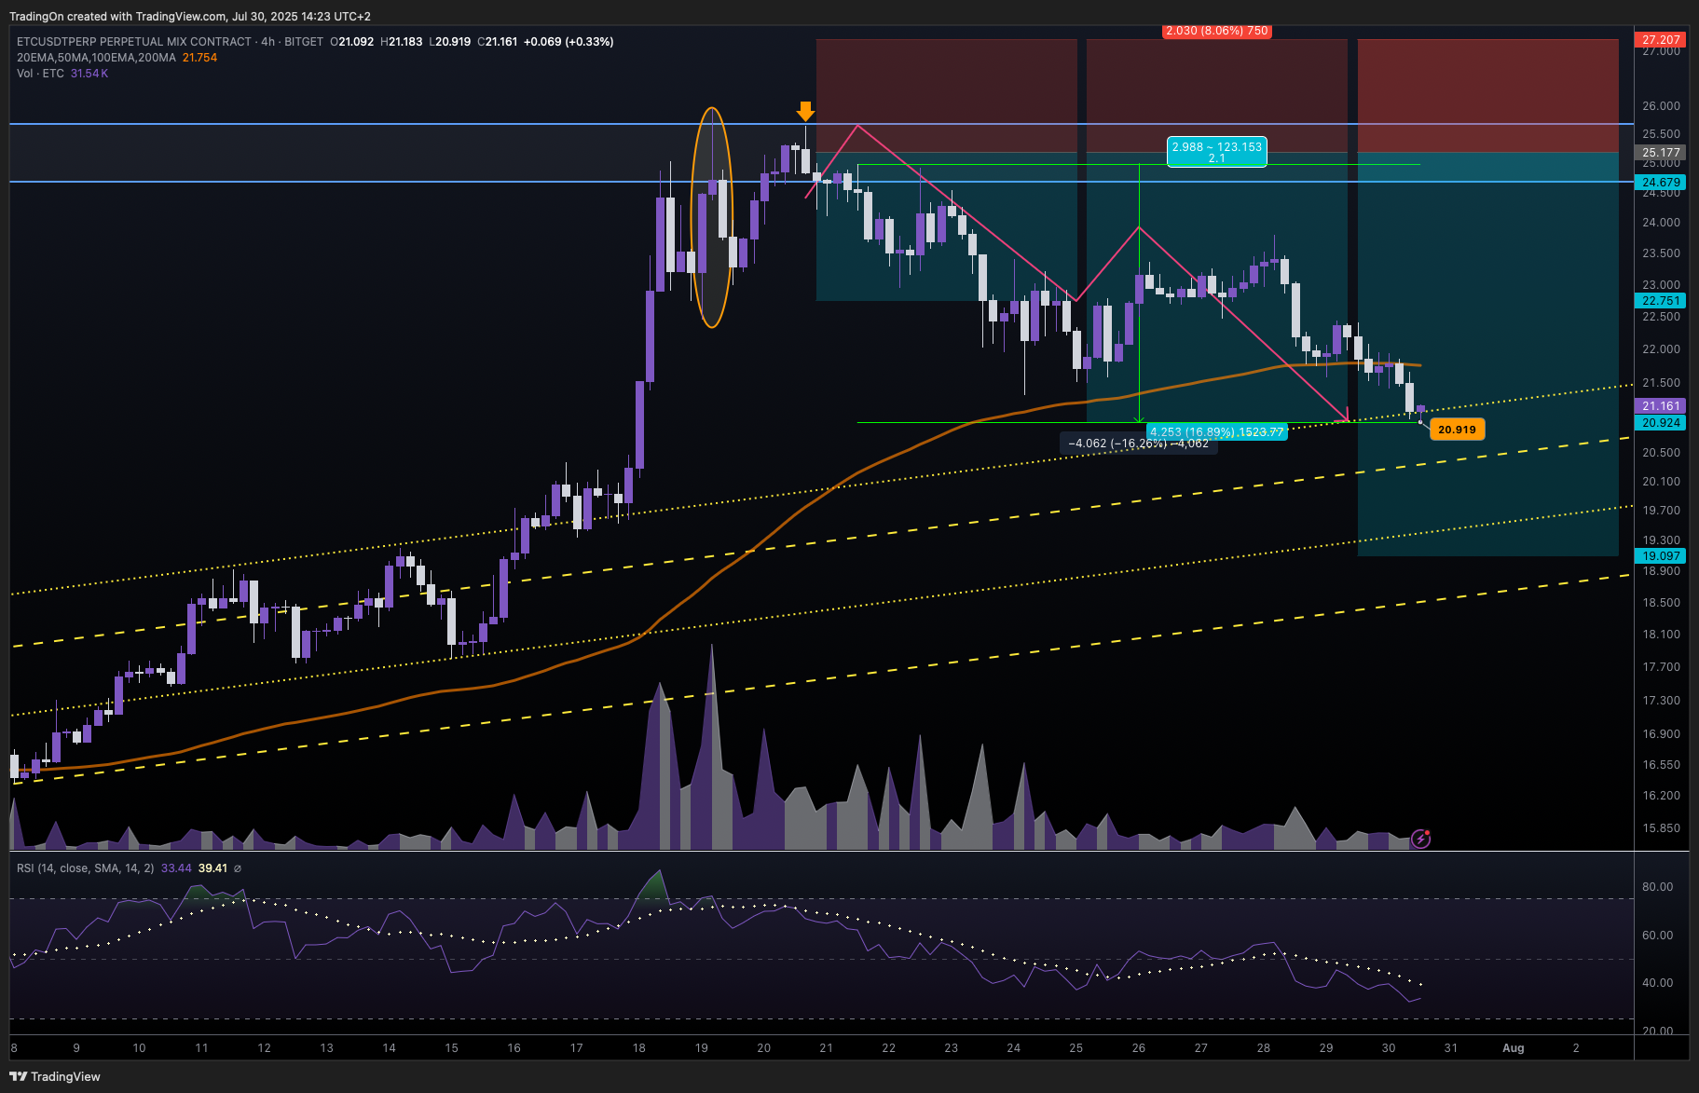Click the 30 date label on time axis
This screenshot has width=1699, height=1093.
(x=1389, y=1048)
